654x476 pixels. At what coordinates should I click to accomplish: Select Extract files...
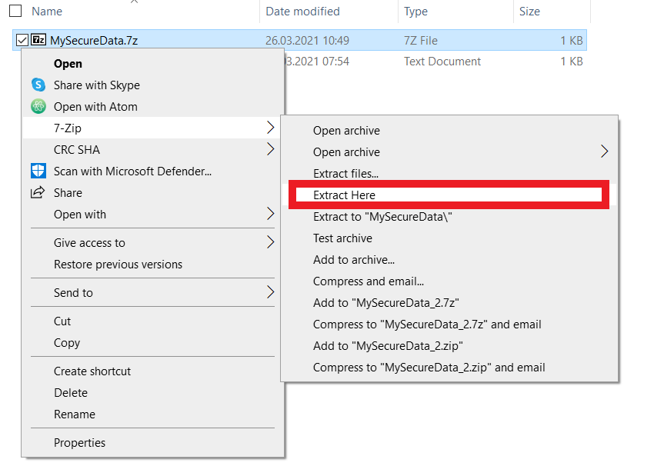449,173
